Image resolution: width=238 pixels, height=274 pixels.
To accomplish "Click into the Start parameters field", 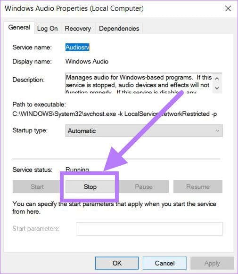I will (149, 229).
